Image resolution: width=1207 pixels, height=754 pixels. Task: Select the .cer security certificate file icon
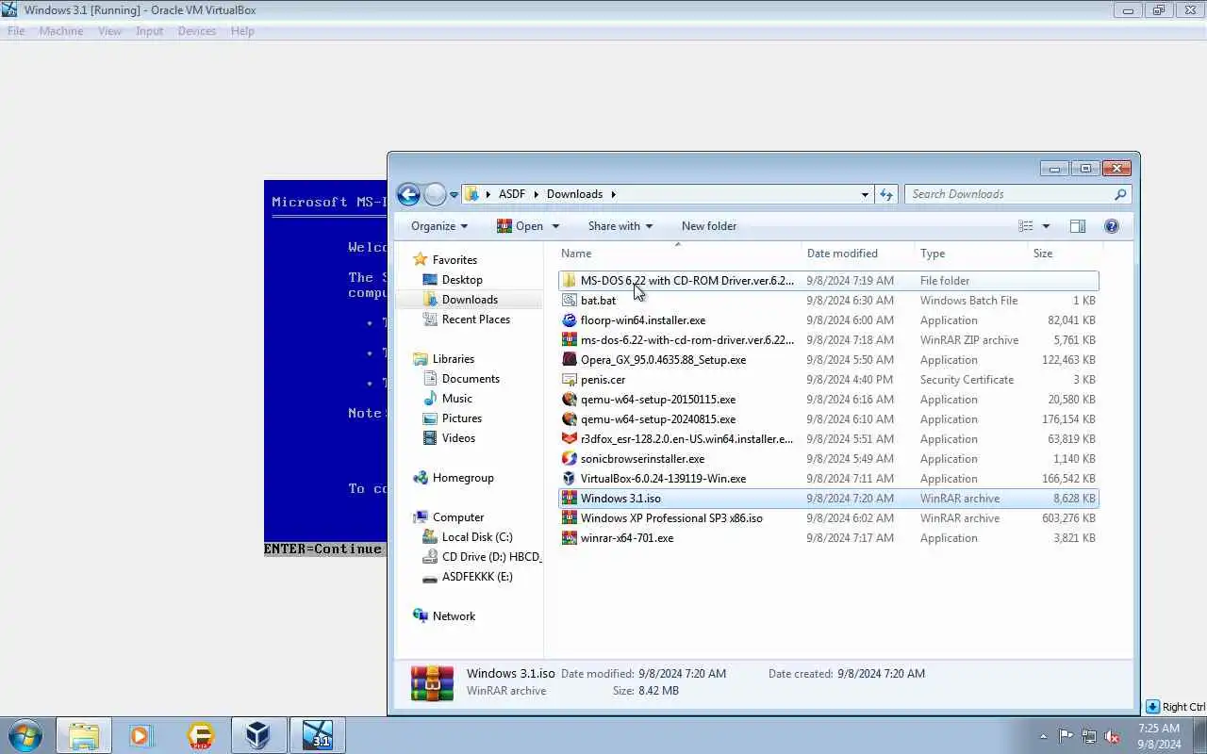click(x=570, y=380)
